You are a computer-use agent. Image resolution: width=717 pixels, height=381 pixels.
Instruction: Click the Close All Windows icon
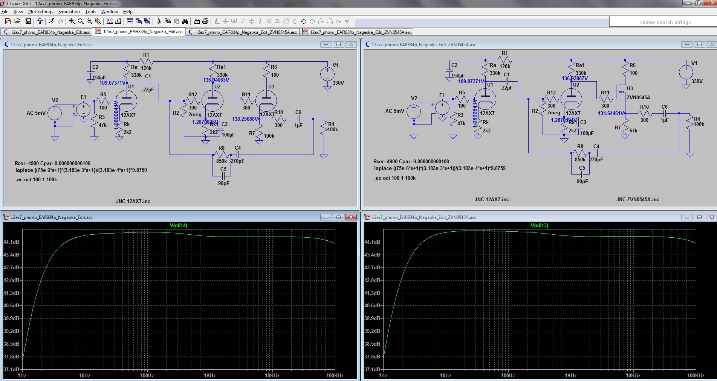pyautogui.click(x=147, y=21)
